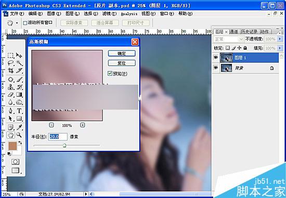Screen dimensions: 286x198
Task: Select the Eyedropper tool
Action: tap(19, 127)
